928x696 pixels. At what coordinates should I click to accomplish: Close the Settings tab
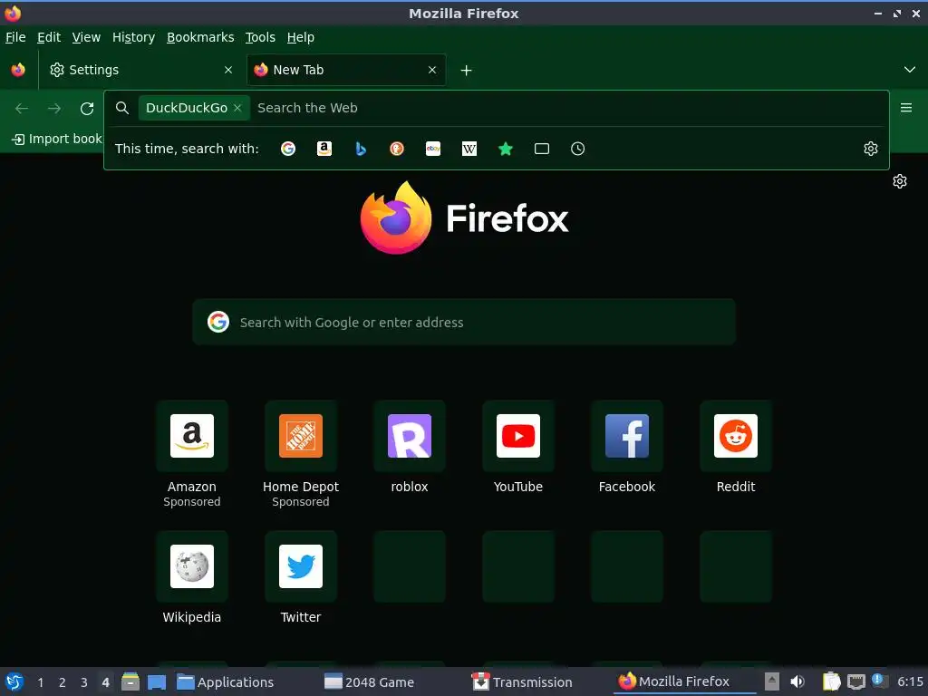click(228, 70)
